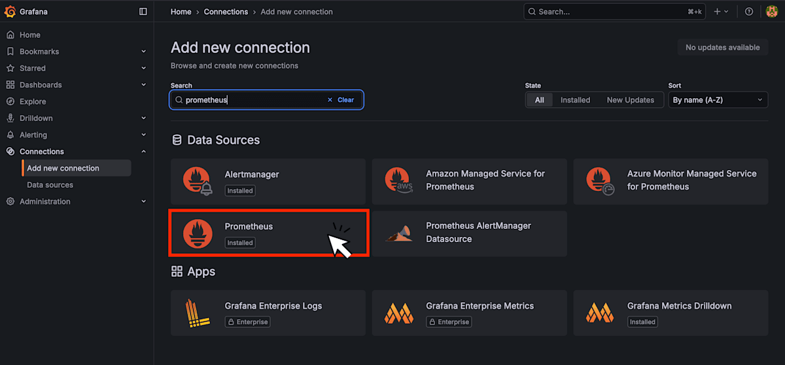785x365 pixels.
Task: Expand the Alerting section chevron
Action: [144, 135]
